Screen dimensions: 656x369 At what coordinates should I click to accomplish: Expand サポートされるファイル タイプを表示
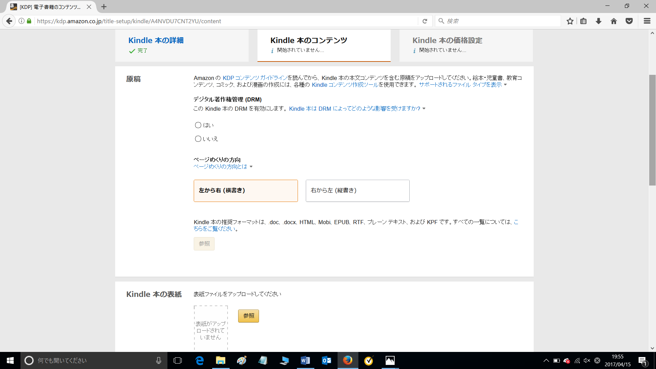(x=461, y=85)
